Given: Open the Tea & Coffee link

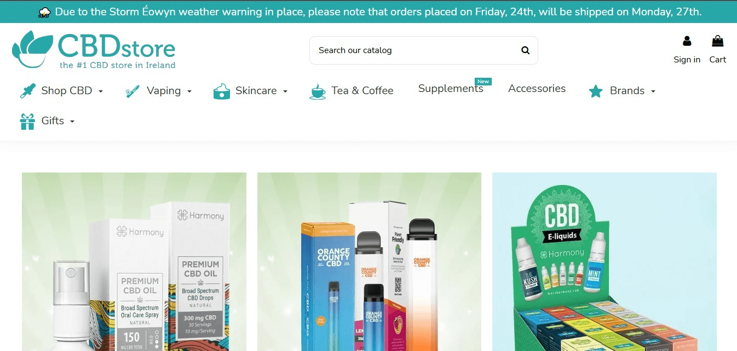Looking at the screenshot, I should [x=362, y=91].
